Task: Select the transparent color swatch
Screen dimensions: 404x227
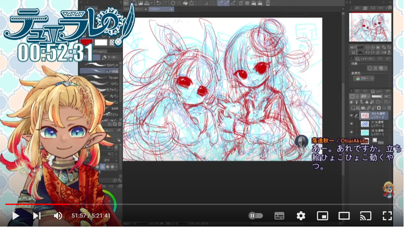Action: point(112,42)
